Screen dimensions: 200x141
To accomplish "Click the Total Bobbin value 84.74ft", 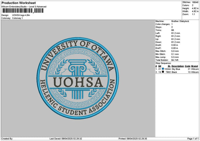I will click(175, 60).
